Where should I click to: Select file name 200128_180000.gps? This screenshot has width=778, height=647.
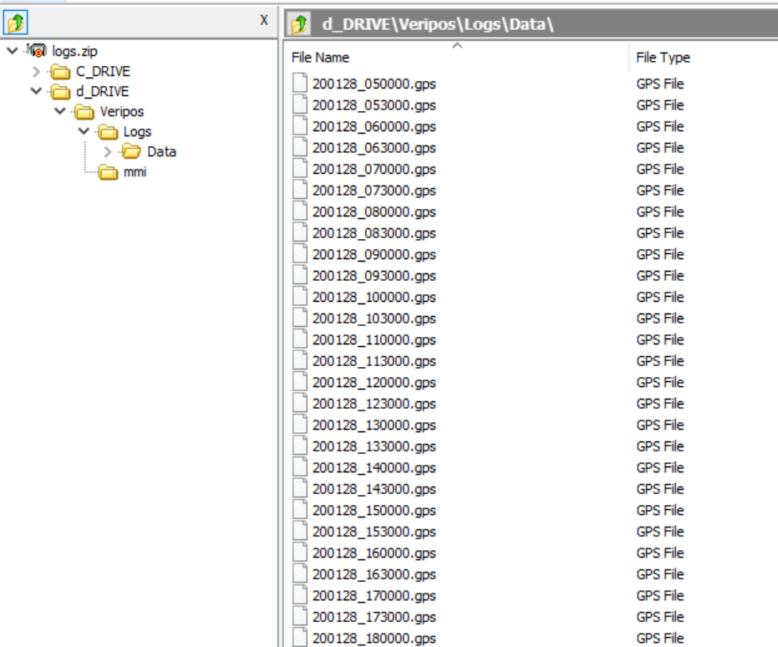[x=374, y=639]
